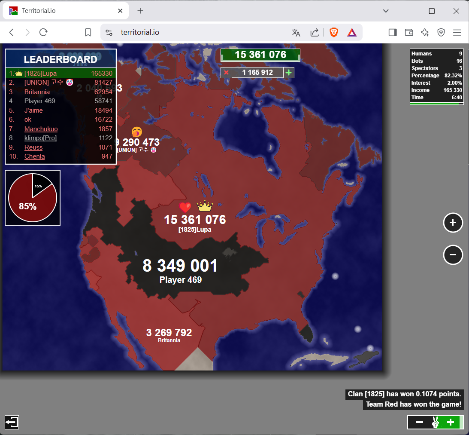Click the territory pie chart
Image resolution: width=469 pixels, height=435 pixels.
[x=33, y=198]
